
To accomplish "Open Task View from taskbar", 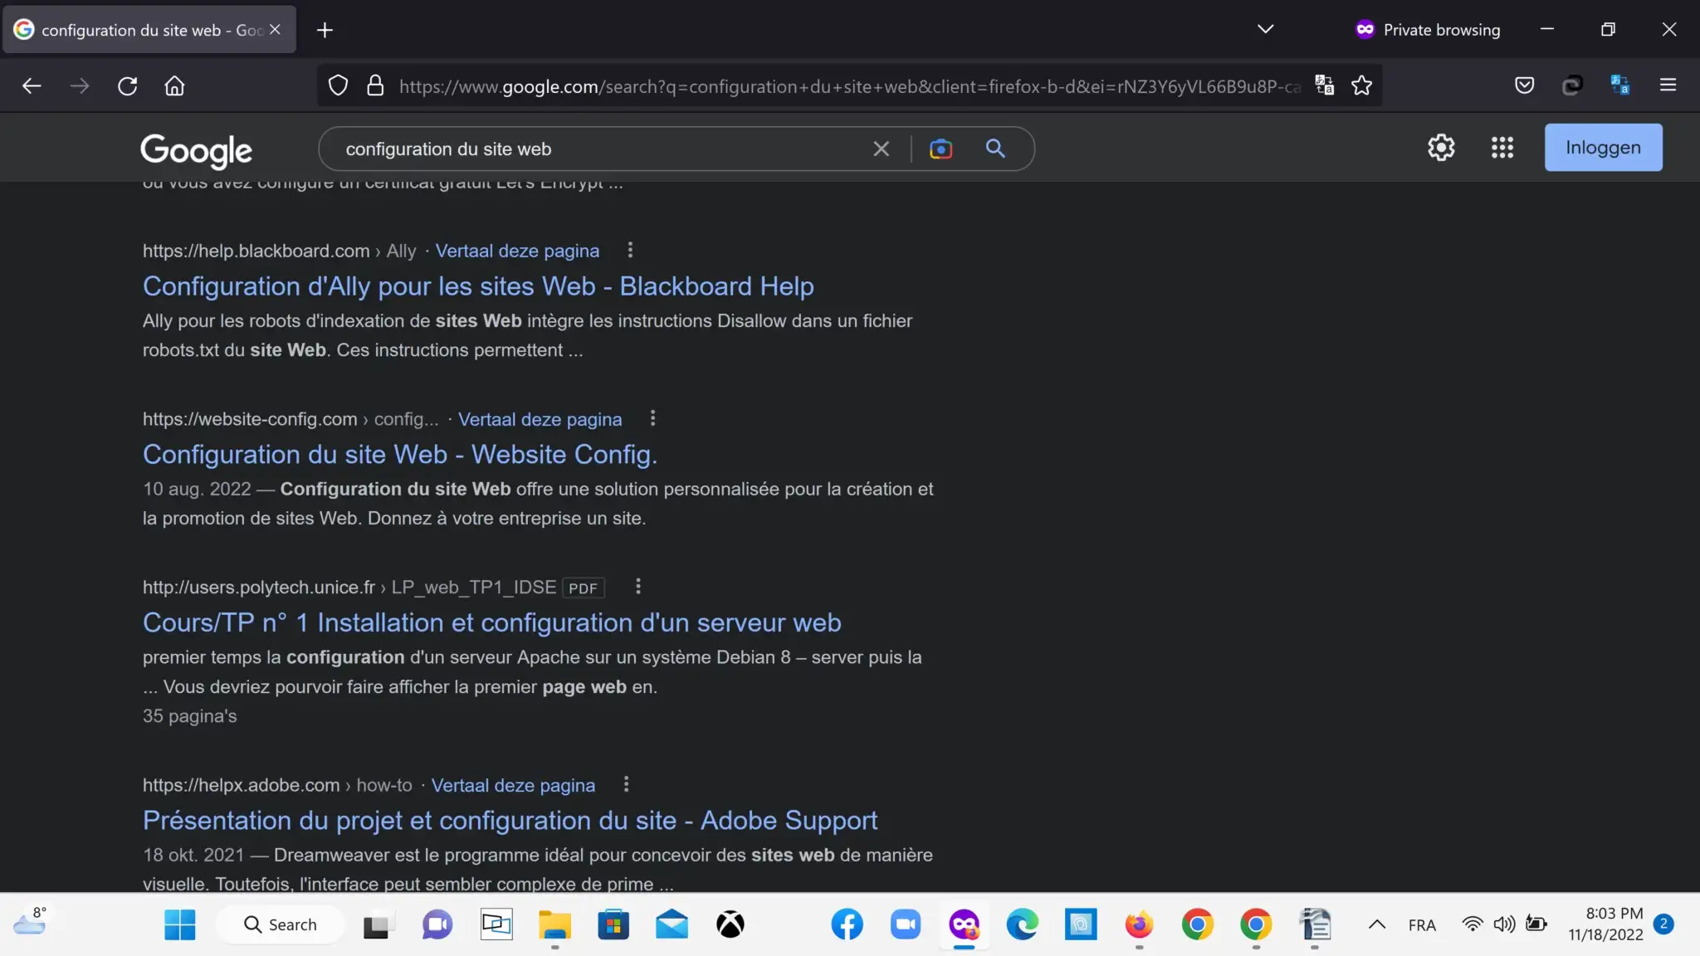I will pos(377,924).
